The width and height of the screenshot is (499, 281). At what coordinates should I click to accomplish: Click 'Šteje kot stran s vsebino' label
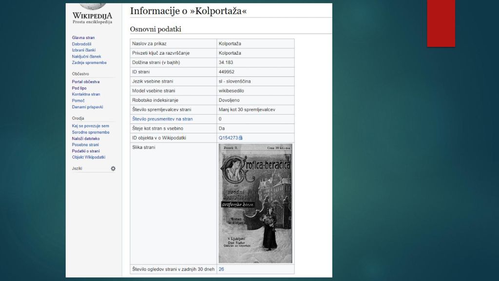pyautogui.click(x=157, y=128)
